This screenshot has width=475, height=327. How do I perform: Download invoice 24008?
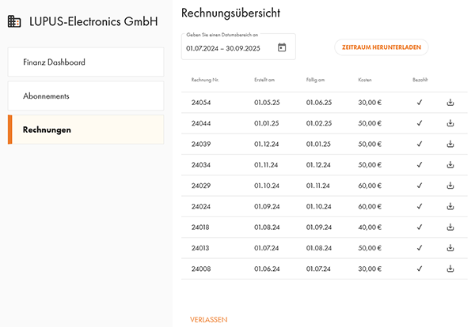[450, 269]
